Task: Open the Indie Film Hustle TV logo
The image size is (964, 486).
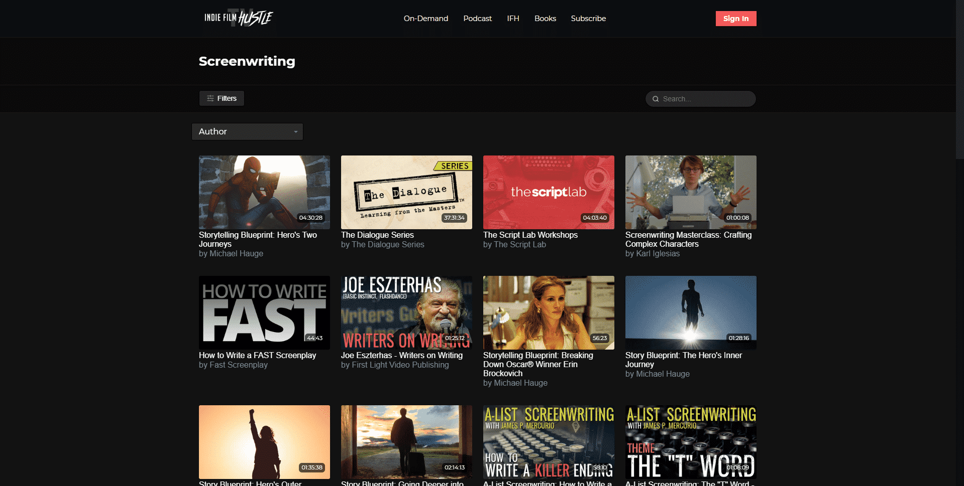Action: 239,18
